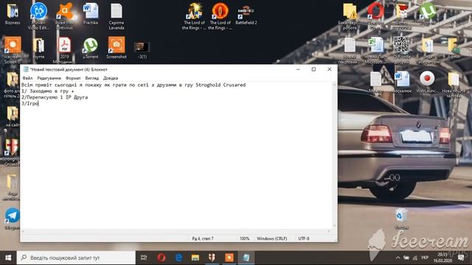
Task: Select the WebLaunc... red record icon
Action: 427,82
